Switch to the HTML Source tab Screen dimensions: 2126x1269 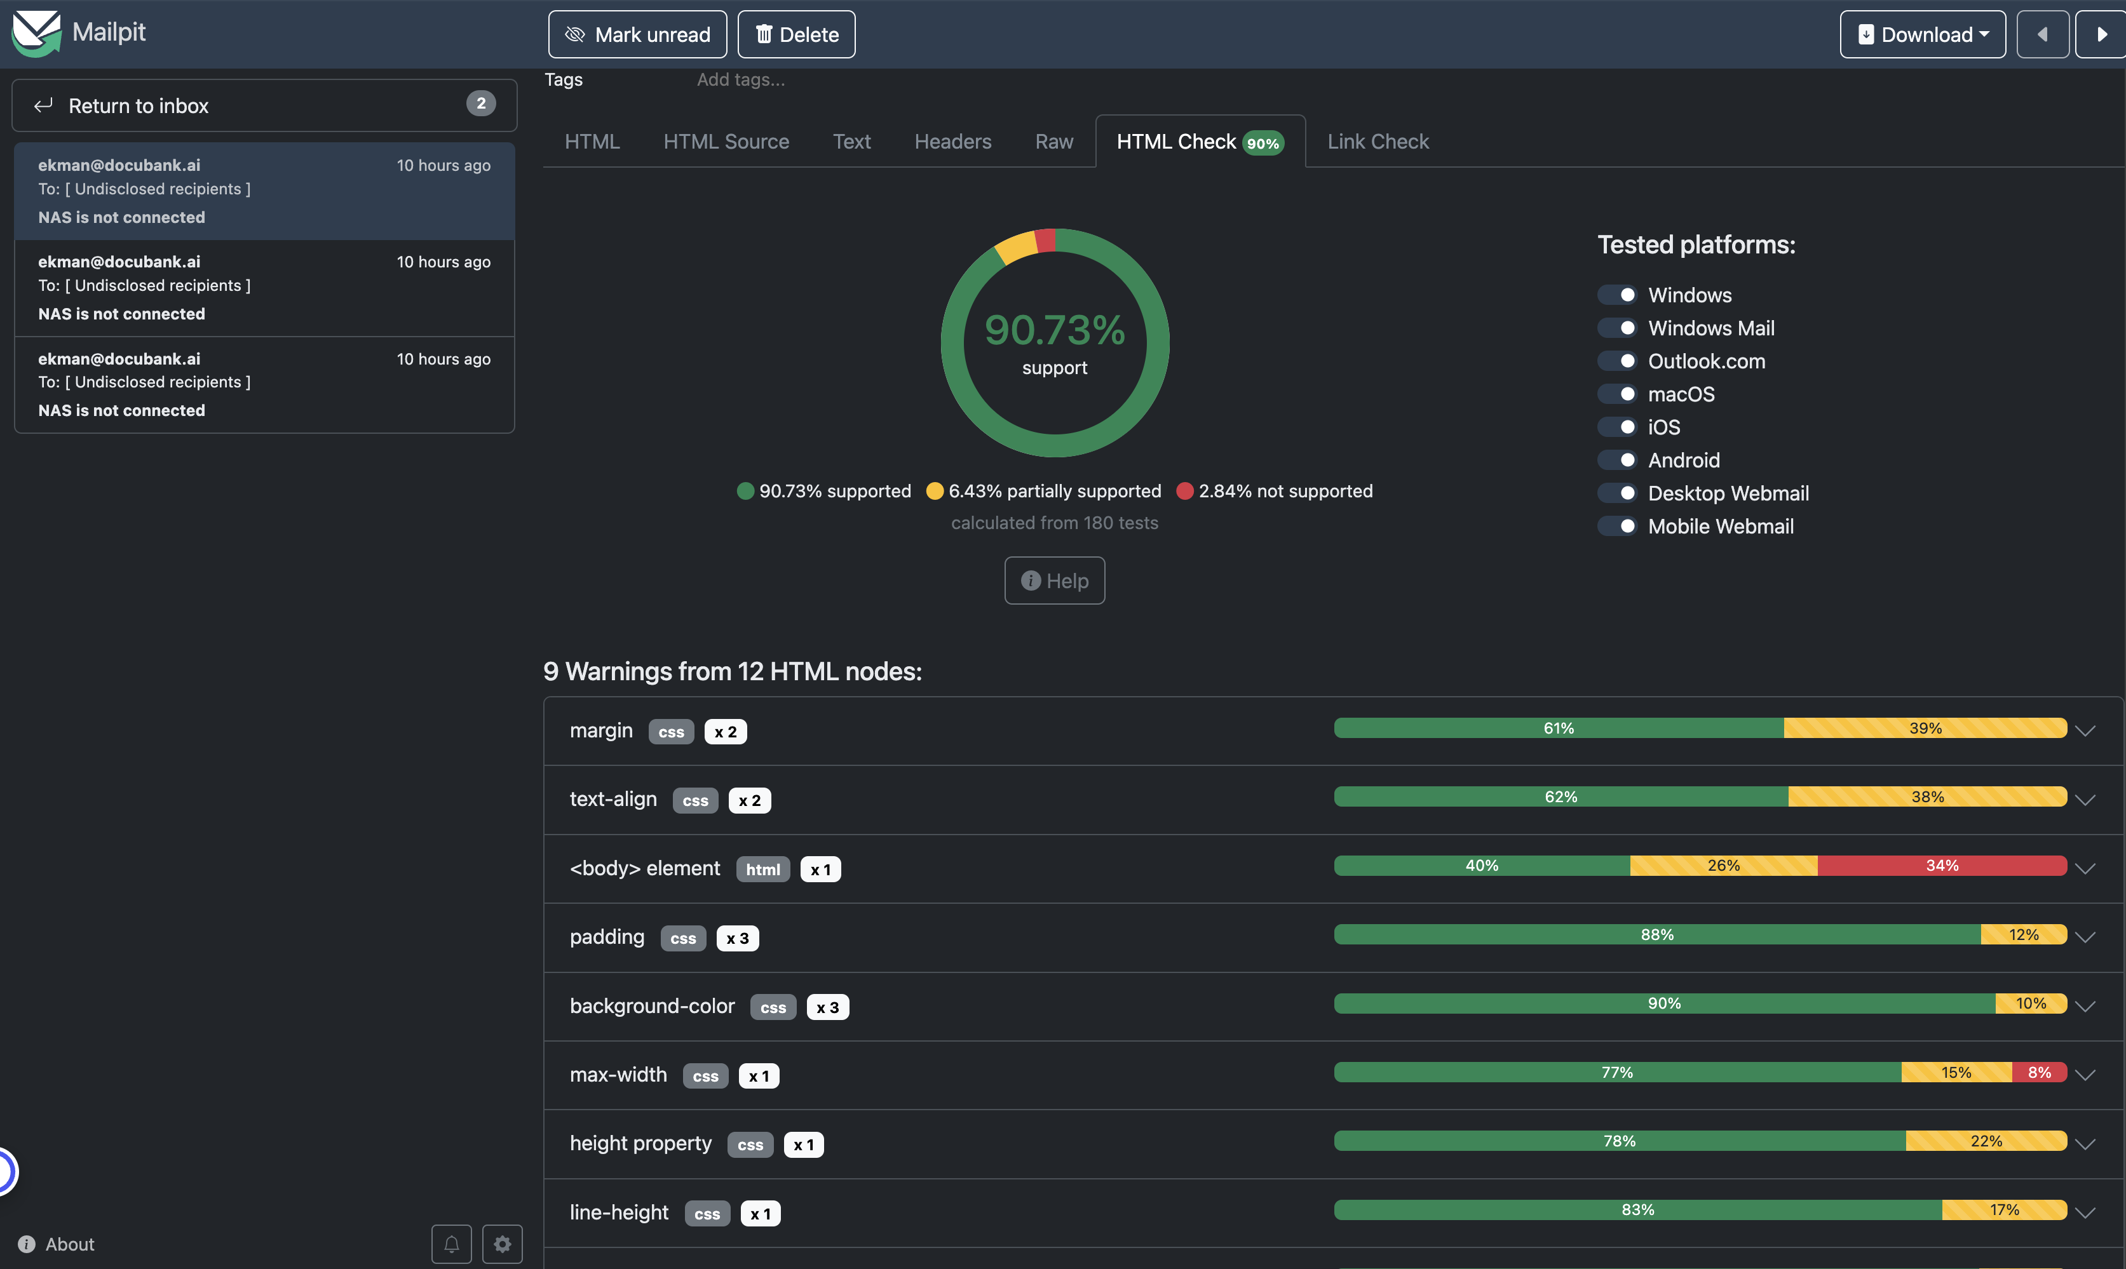(726, 142)
